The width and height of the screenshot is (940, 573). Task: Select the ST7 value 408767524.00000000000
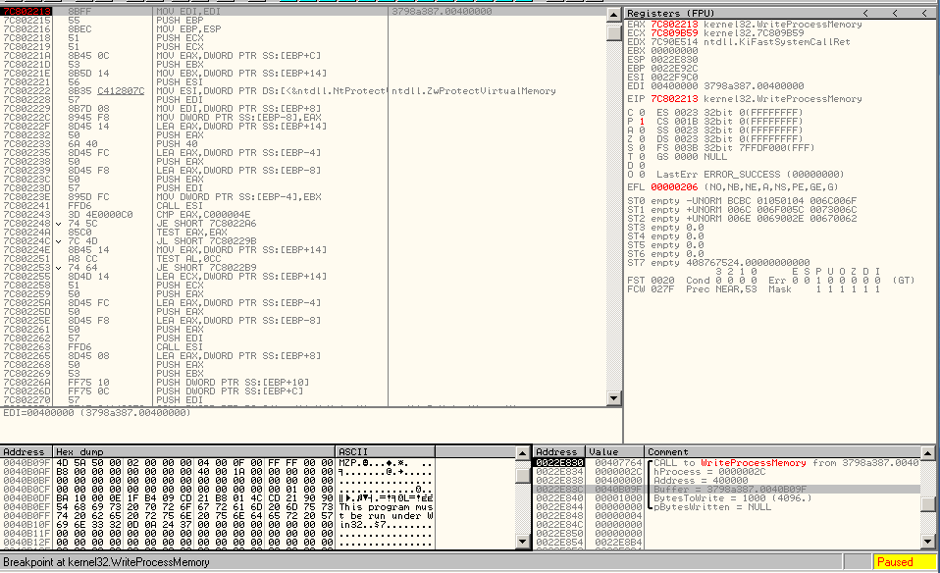coord(748,263)
